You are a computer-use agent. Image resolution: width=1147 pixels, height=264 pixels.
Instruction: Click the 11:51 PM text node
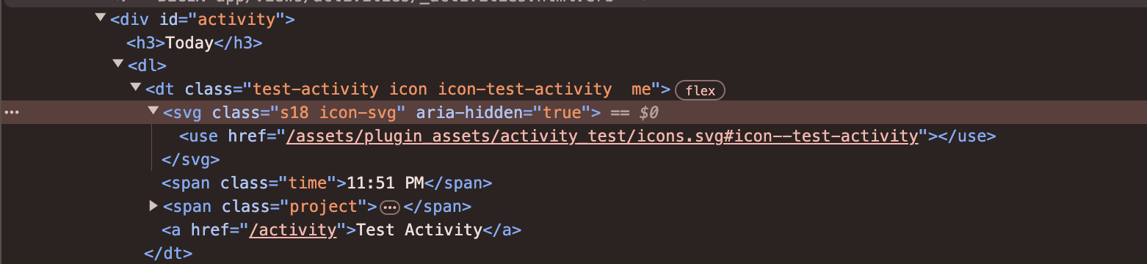pyautogui.click(x=386, y=183)
